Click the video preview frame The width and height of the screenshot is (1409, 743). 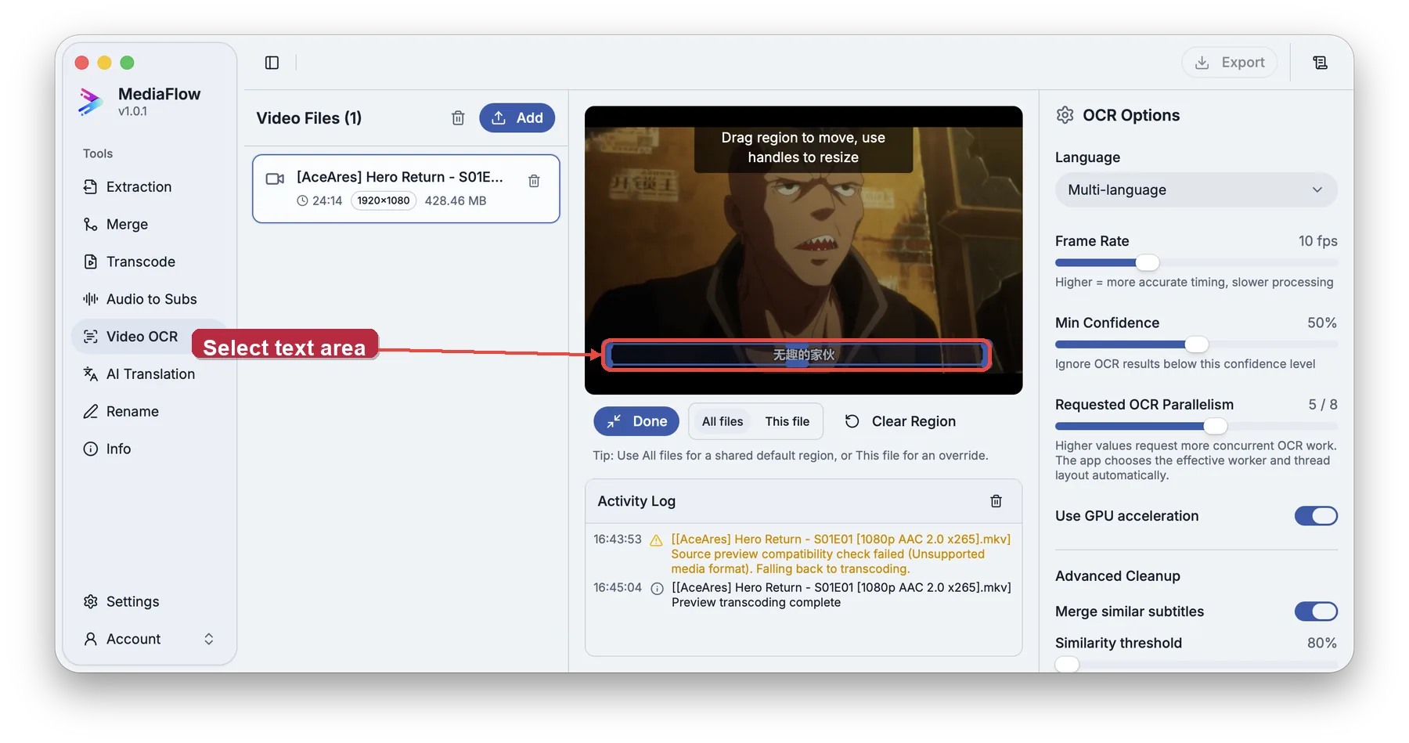tap(803, 251)
